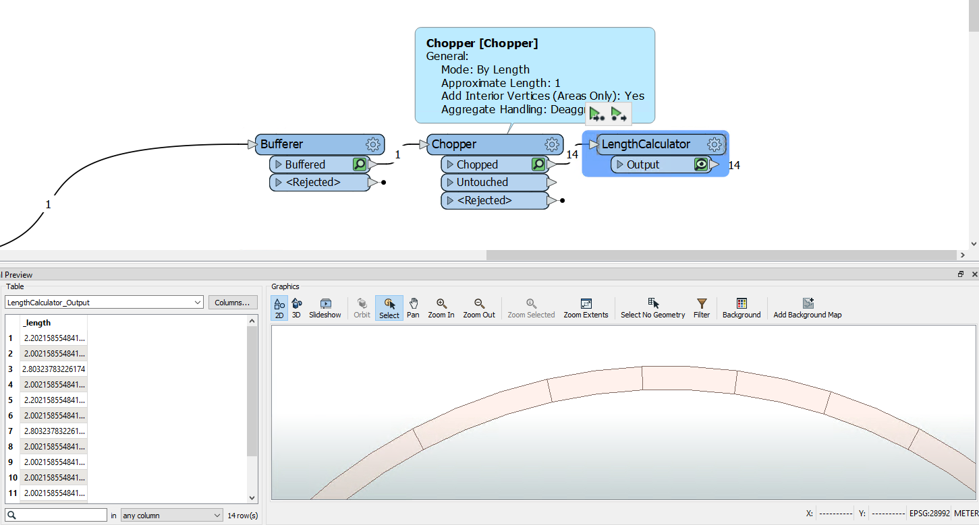This screenshot has width=979, height=525.
Task: Activate the Pan hand tool
Action: click(413, 308)
